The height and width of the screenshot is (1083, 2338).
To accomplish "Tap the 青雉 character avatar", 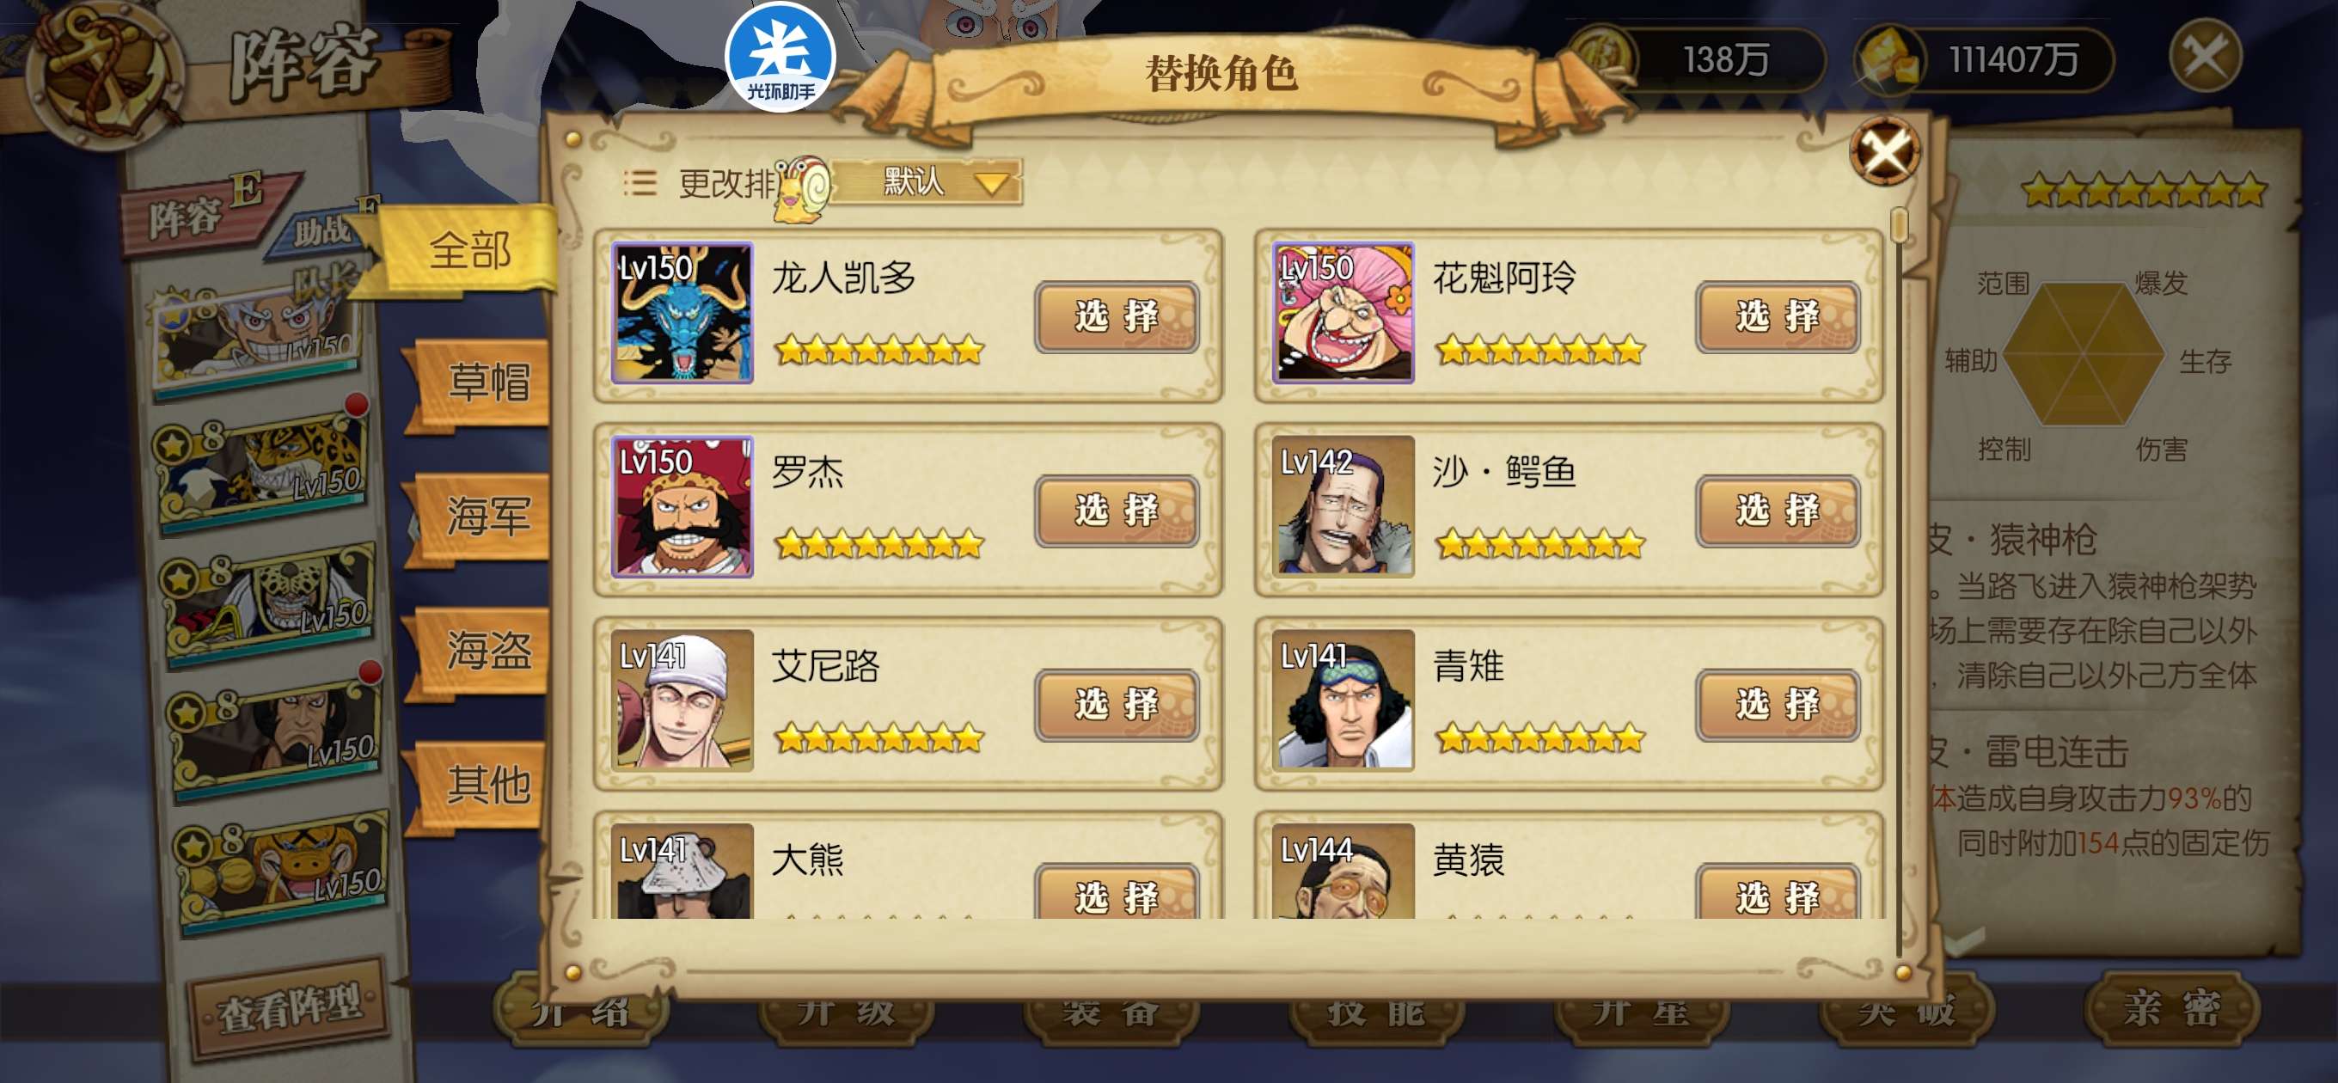I will (x=1343, y=700).
